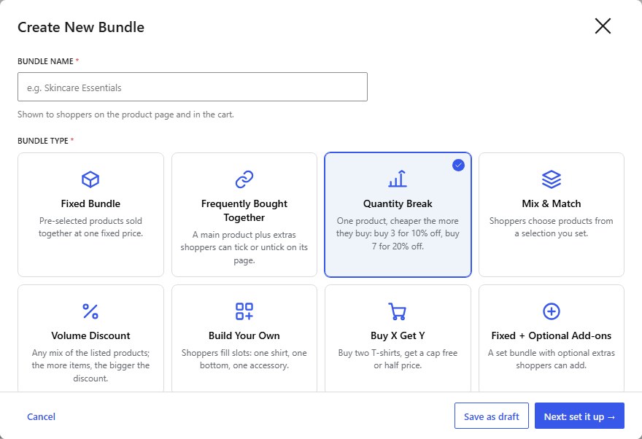This screenshot has height=439, width=642.
Task: Select the Fixed + Optional Add-ons title
Action: click(x=551, y=335)
